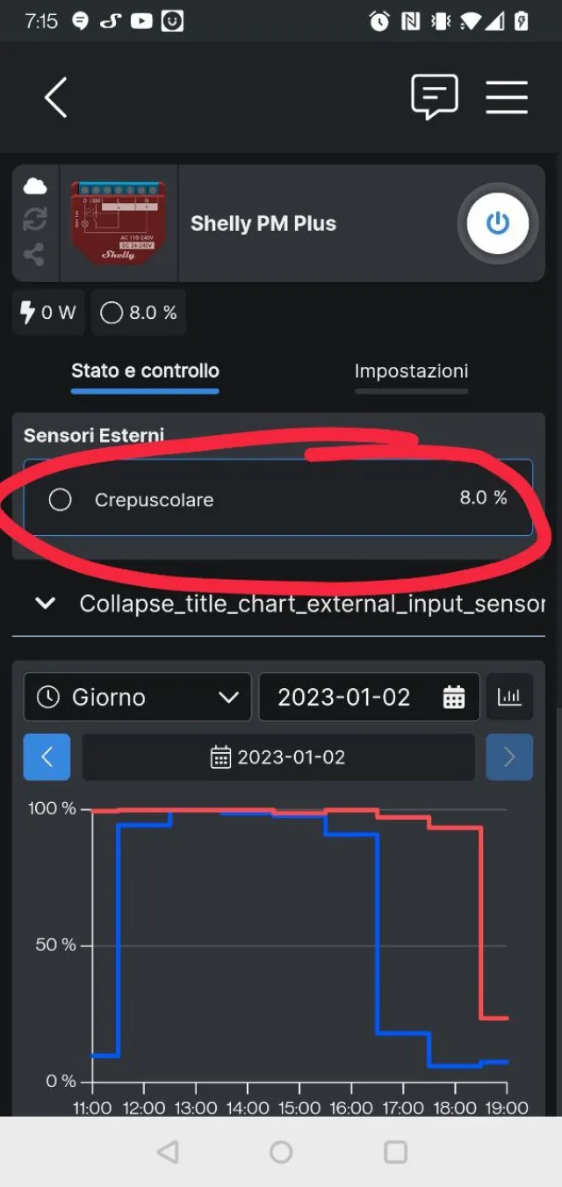Tap the Android back navigation button

coord(168,1152)
